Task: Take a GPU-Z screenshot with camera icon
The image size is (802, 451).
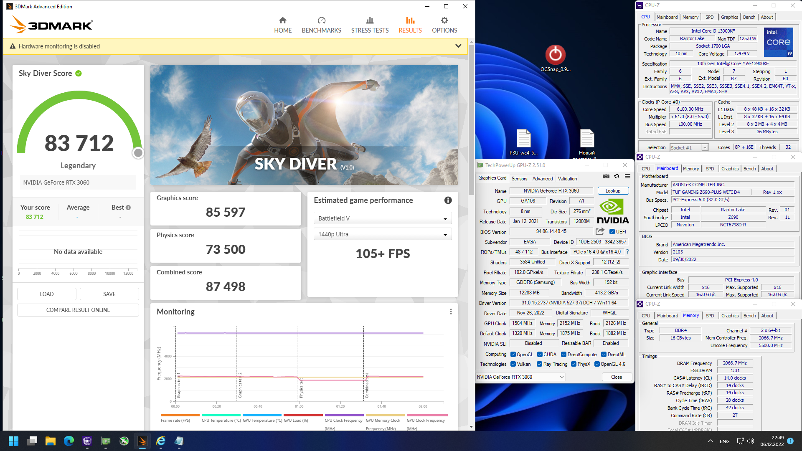Action: pos(606,177)
